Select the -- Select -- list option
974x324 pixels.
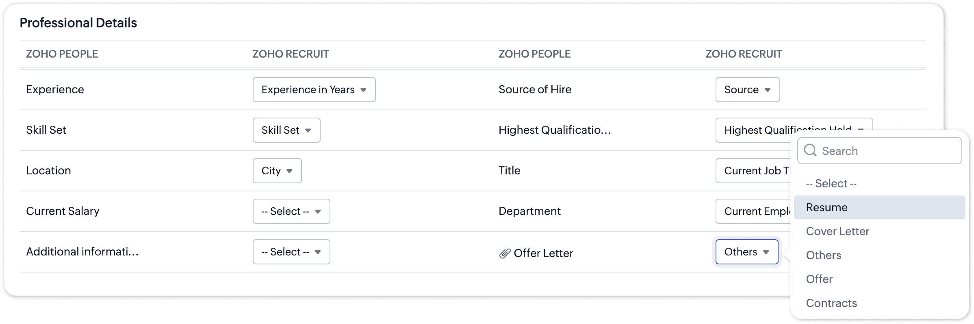pos(831,184)
